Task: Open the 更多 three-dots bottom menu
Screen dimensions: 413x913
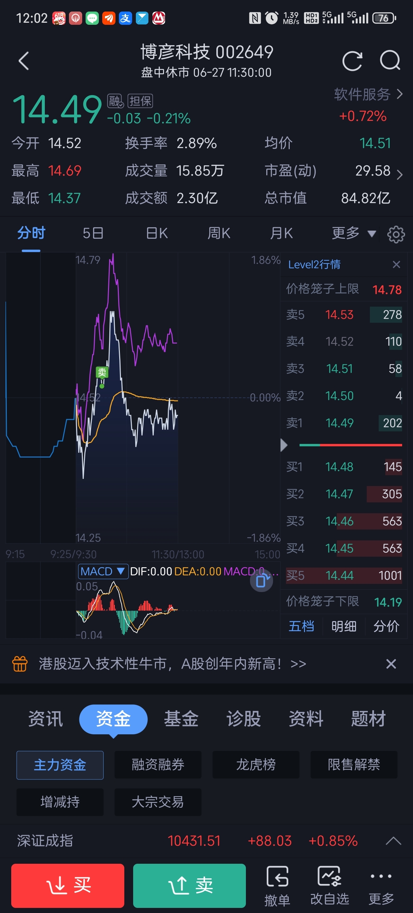Action: [x=381, y=887]
